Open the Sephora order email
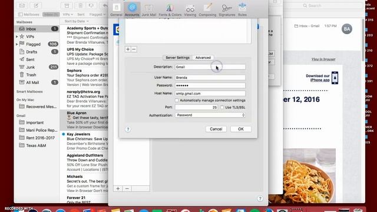Viewport: 377px width, 212px height. tap(84, 77)
